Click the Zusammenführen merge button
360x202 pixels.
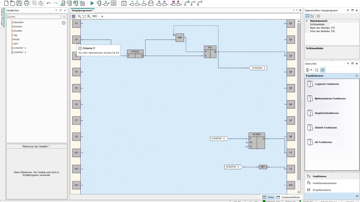[x=288, y=197]
